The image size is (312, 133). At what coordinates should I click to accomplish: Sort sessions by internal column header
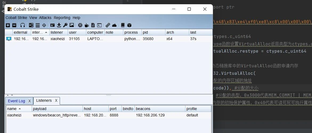click(40, 32)
